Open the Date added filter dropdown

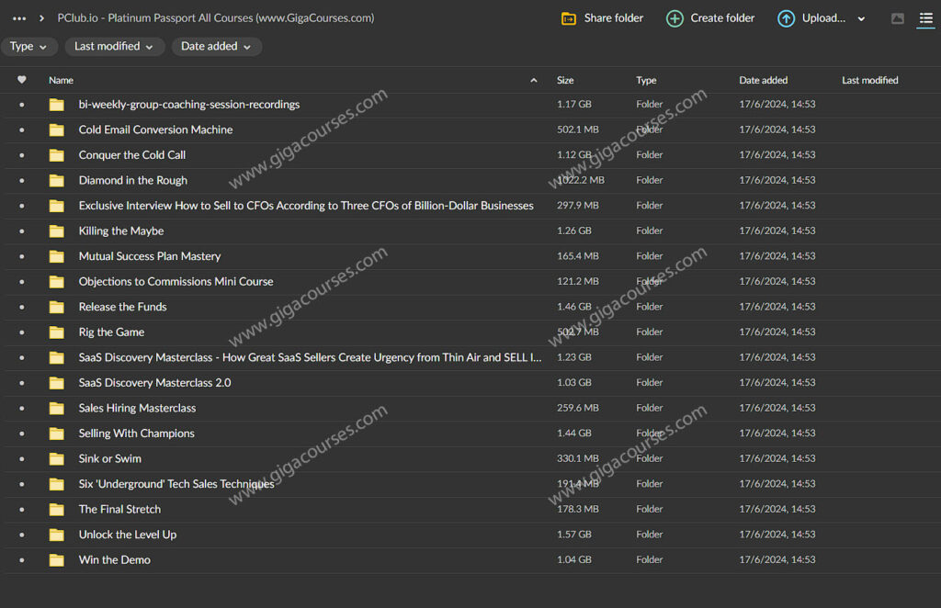click(217, 47)
